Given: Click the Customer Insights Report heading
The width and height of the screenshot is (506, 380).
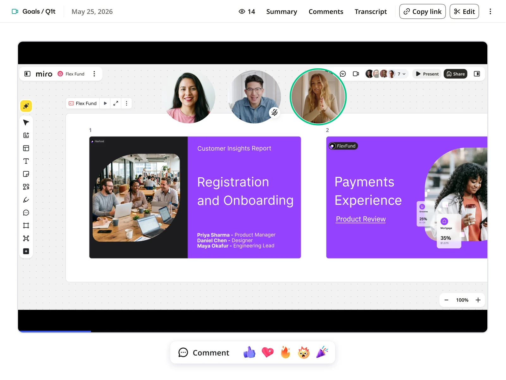Looking at the screenshot, I should pyautogui.click(x=234, y=149).
